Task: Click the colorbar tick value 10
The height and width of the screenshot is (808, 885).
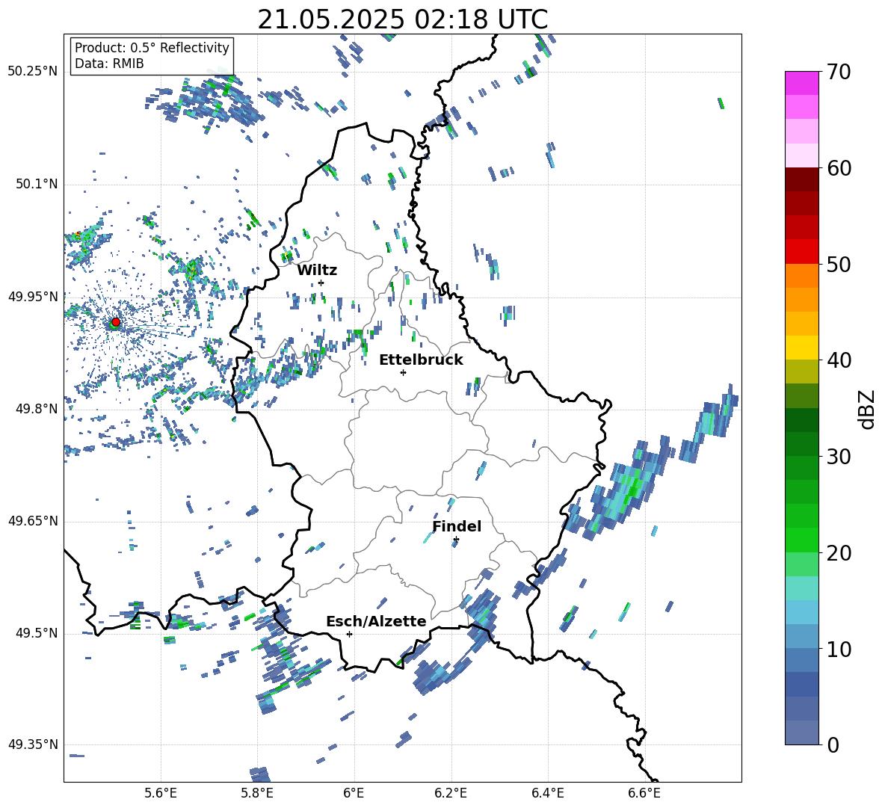Action: point(839,649)
